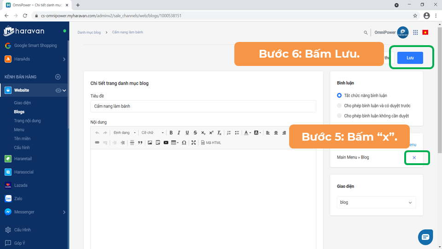
Task: Save changes with the Lưu button
Action: [410, 58]
